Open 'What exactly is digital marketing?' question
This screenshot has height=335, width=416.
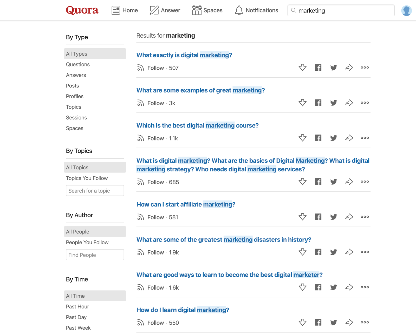184,55
